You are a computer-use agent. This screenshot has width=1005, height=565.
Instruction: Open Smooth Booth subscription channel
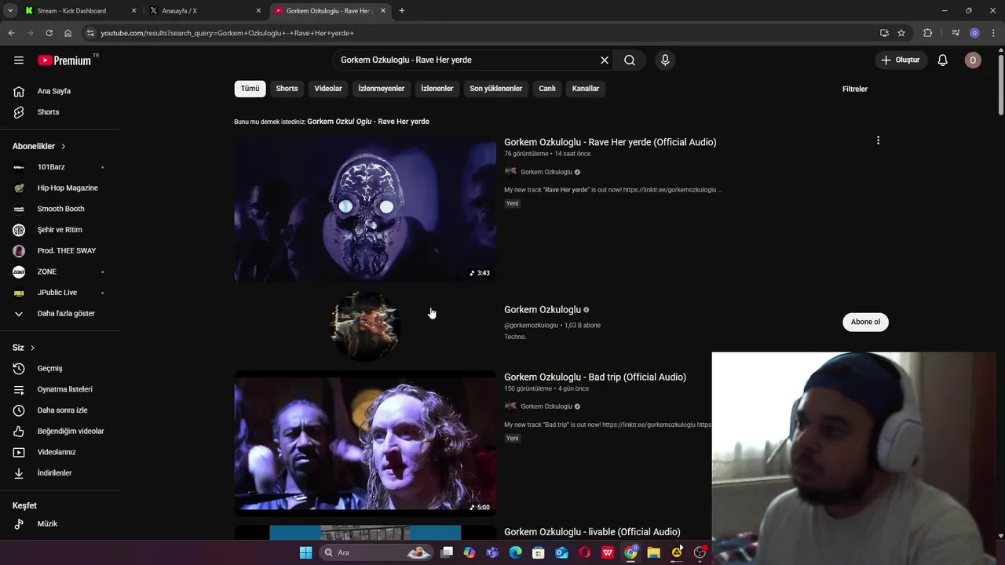61,209
